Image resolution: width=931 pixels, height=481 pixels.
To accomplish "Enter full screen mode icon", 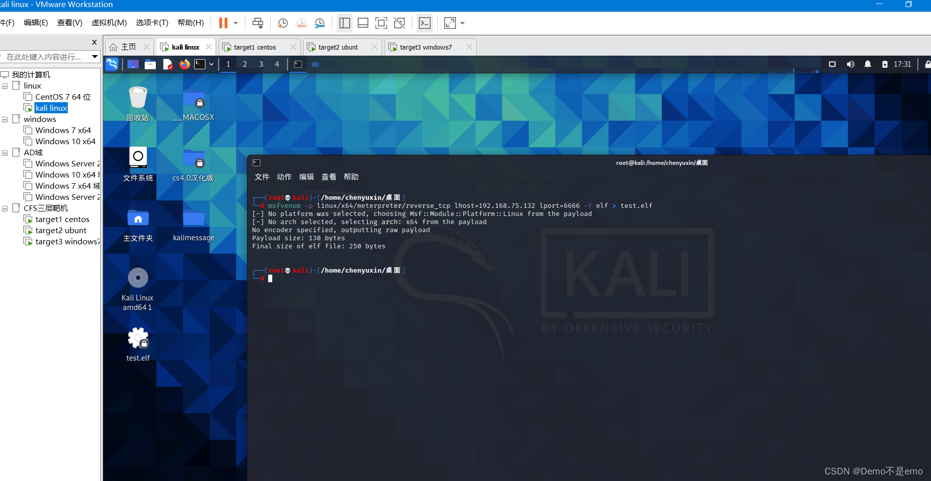I will pyautogui.click(x=381, y=23).
